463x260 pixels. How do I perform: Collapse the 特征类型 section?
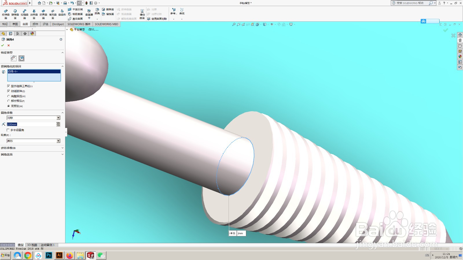pos(63,53)
